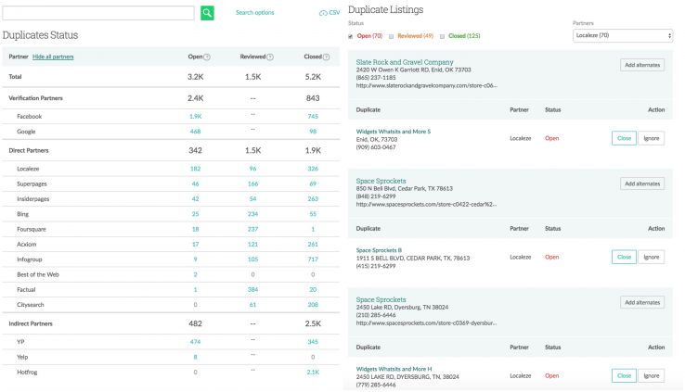The width and height of the screenshot is (685, 392).
Task: Collapse partners with Hide all partners link
Action: [53, 57]
